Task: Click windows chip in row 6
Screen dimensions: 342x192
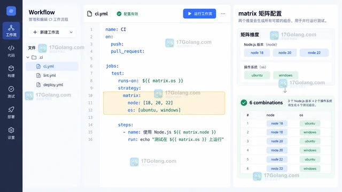Action: pos(310,169)
